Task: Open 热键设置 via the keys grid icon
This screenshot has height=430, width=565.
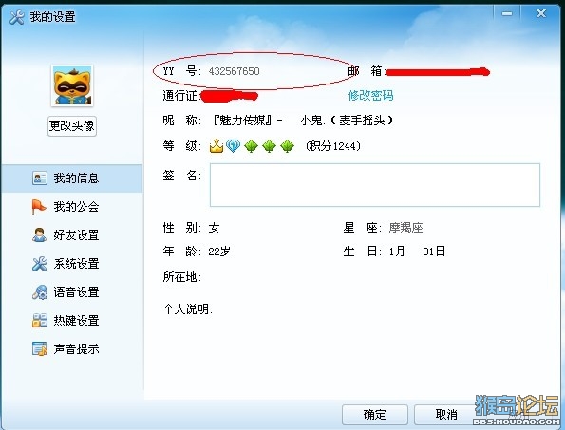Action: [x=39, y=320]
